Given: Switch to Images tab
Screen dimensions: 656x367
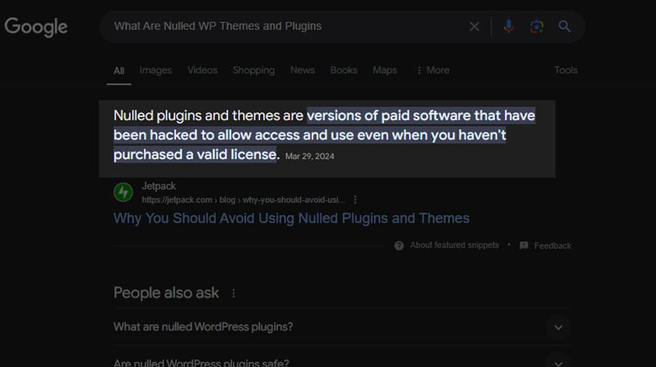Looking at the screenshot, I should point(155,70).
